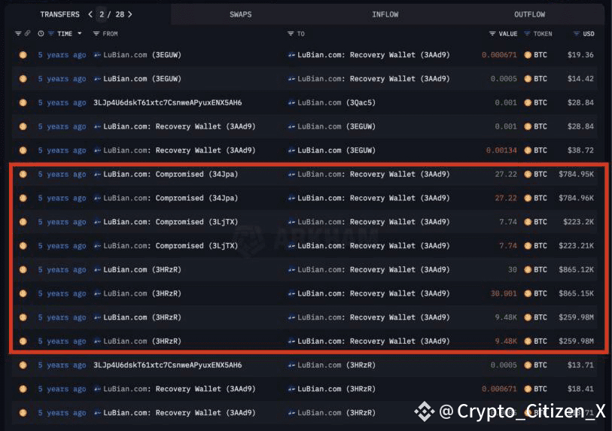Go to the next transfers page arrow
The image size is (612, 431).
click(130, 14)
